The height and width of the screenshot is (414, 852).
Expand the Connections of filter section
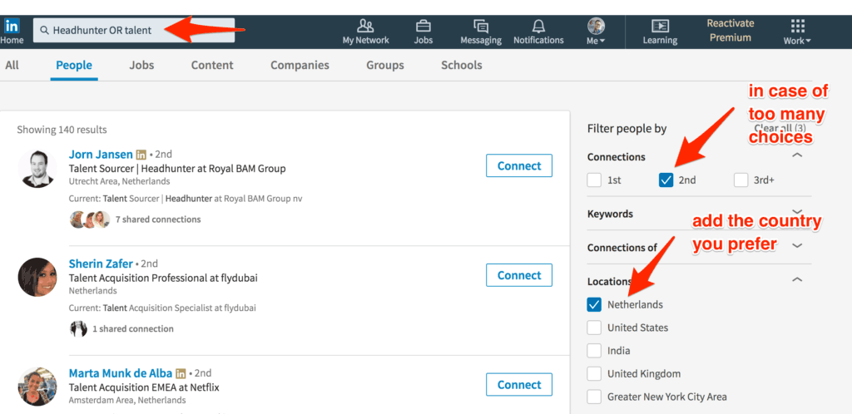click(x=797, y=245)
